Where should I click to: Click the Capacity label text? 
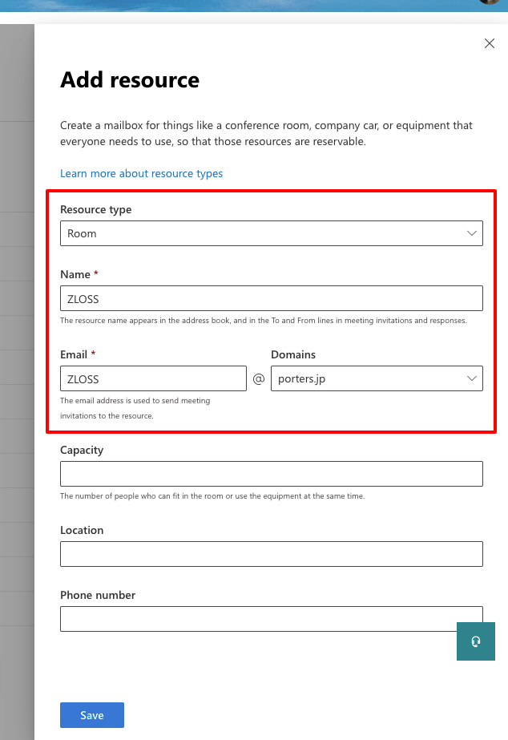(x=82, y=451)
